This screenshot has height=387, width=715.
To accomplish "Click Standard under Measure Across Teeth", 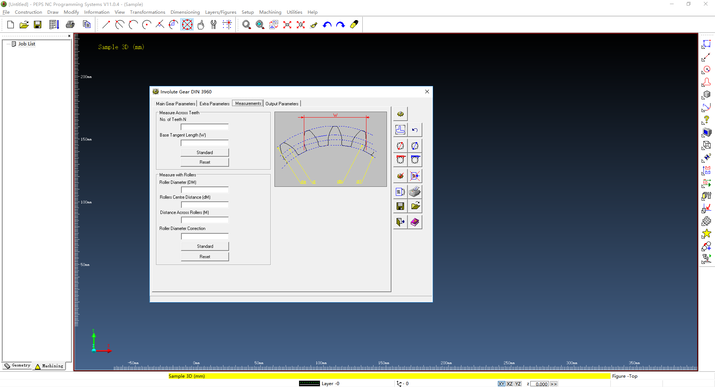I will coord(205,153).
